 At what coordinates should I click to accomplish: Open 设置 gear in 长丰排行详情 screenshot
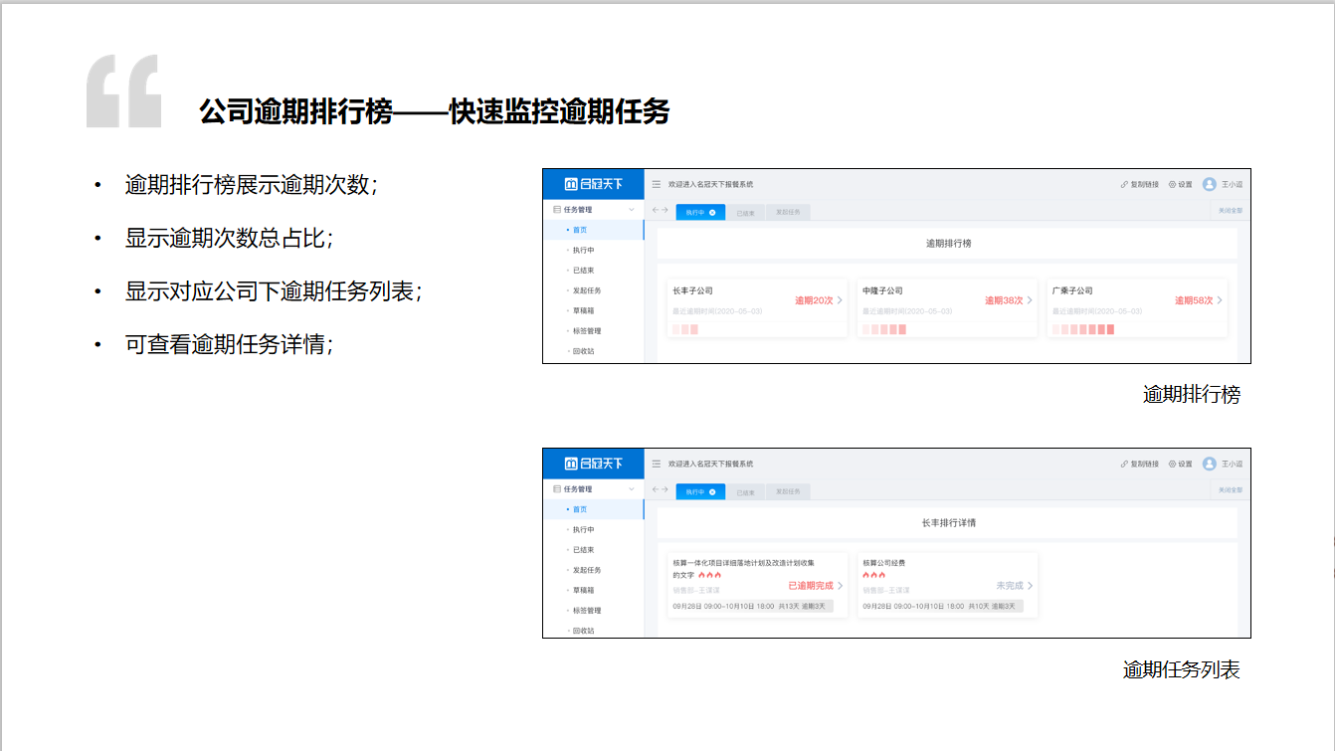pos(1172,464)
